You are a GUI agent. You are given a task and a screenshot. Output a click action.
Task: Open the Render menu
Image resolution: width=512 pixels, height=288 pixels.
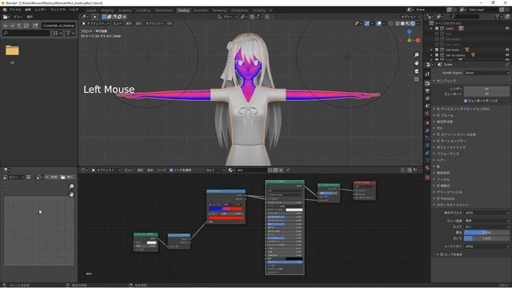click(41, 10)
